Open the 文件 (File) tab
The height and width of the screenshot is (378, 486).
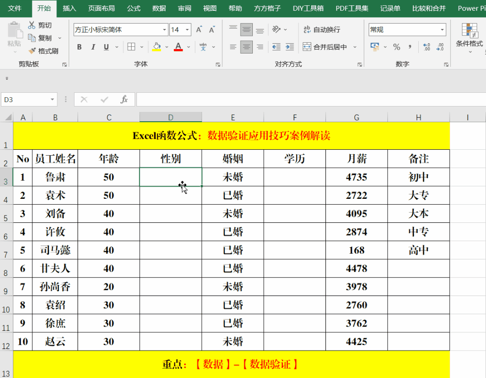15,8
